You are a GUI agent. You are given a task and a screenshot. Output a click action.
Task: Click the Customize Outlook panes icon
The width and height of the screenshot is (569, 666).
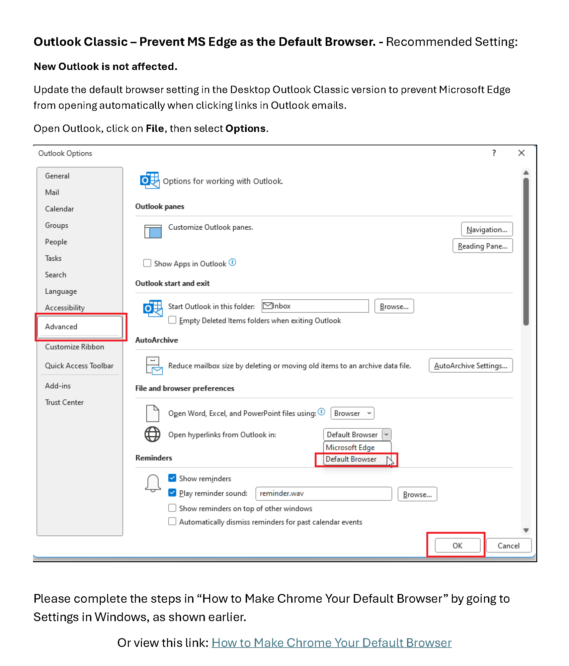coord(153,231)
